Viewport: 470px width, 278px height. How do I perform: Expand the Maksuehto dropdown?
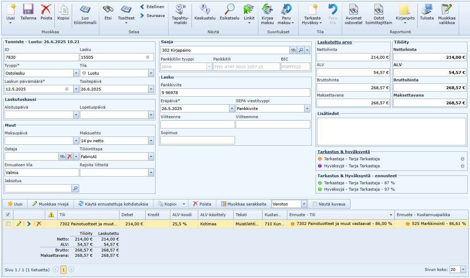point(151,141)
